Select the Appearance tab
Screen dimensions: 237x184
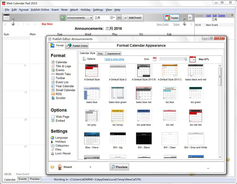[114, 54]
